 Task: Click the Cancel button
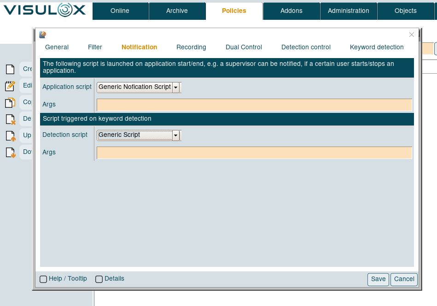[x=404, y=279]
